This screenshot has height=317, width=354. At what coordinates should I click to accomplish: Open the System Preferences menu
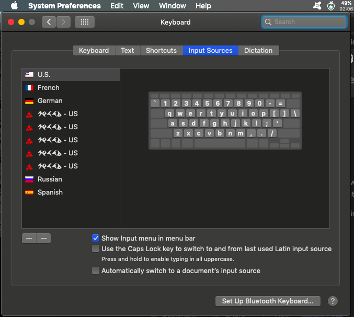[64, 6]
